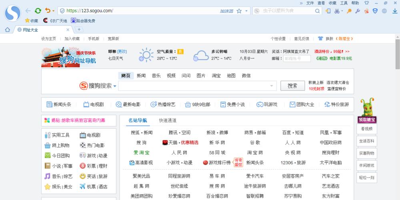Click the 热播综艺 icon
Viewport: 400px width, 200px height.
153,104
